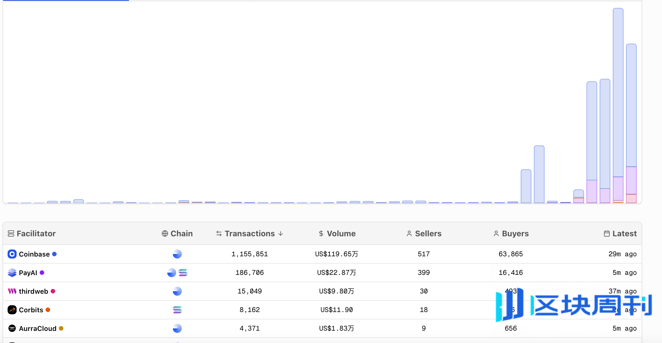Image resolution: width=662 pixels, height=343 pixels.
Task: Click the tallest bar in the chart
Action: 618,93
